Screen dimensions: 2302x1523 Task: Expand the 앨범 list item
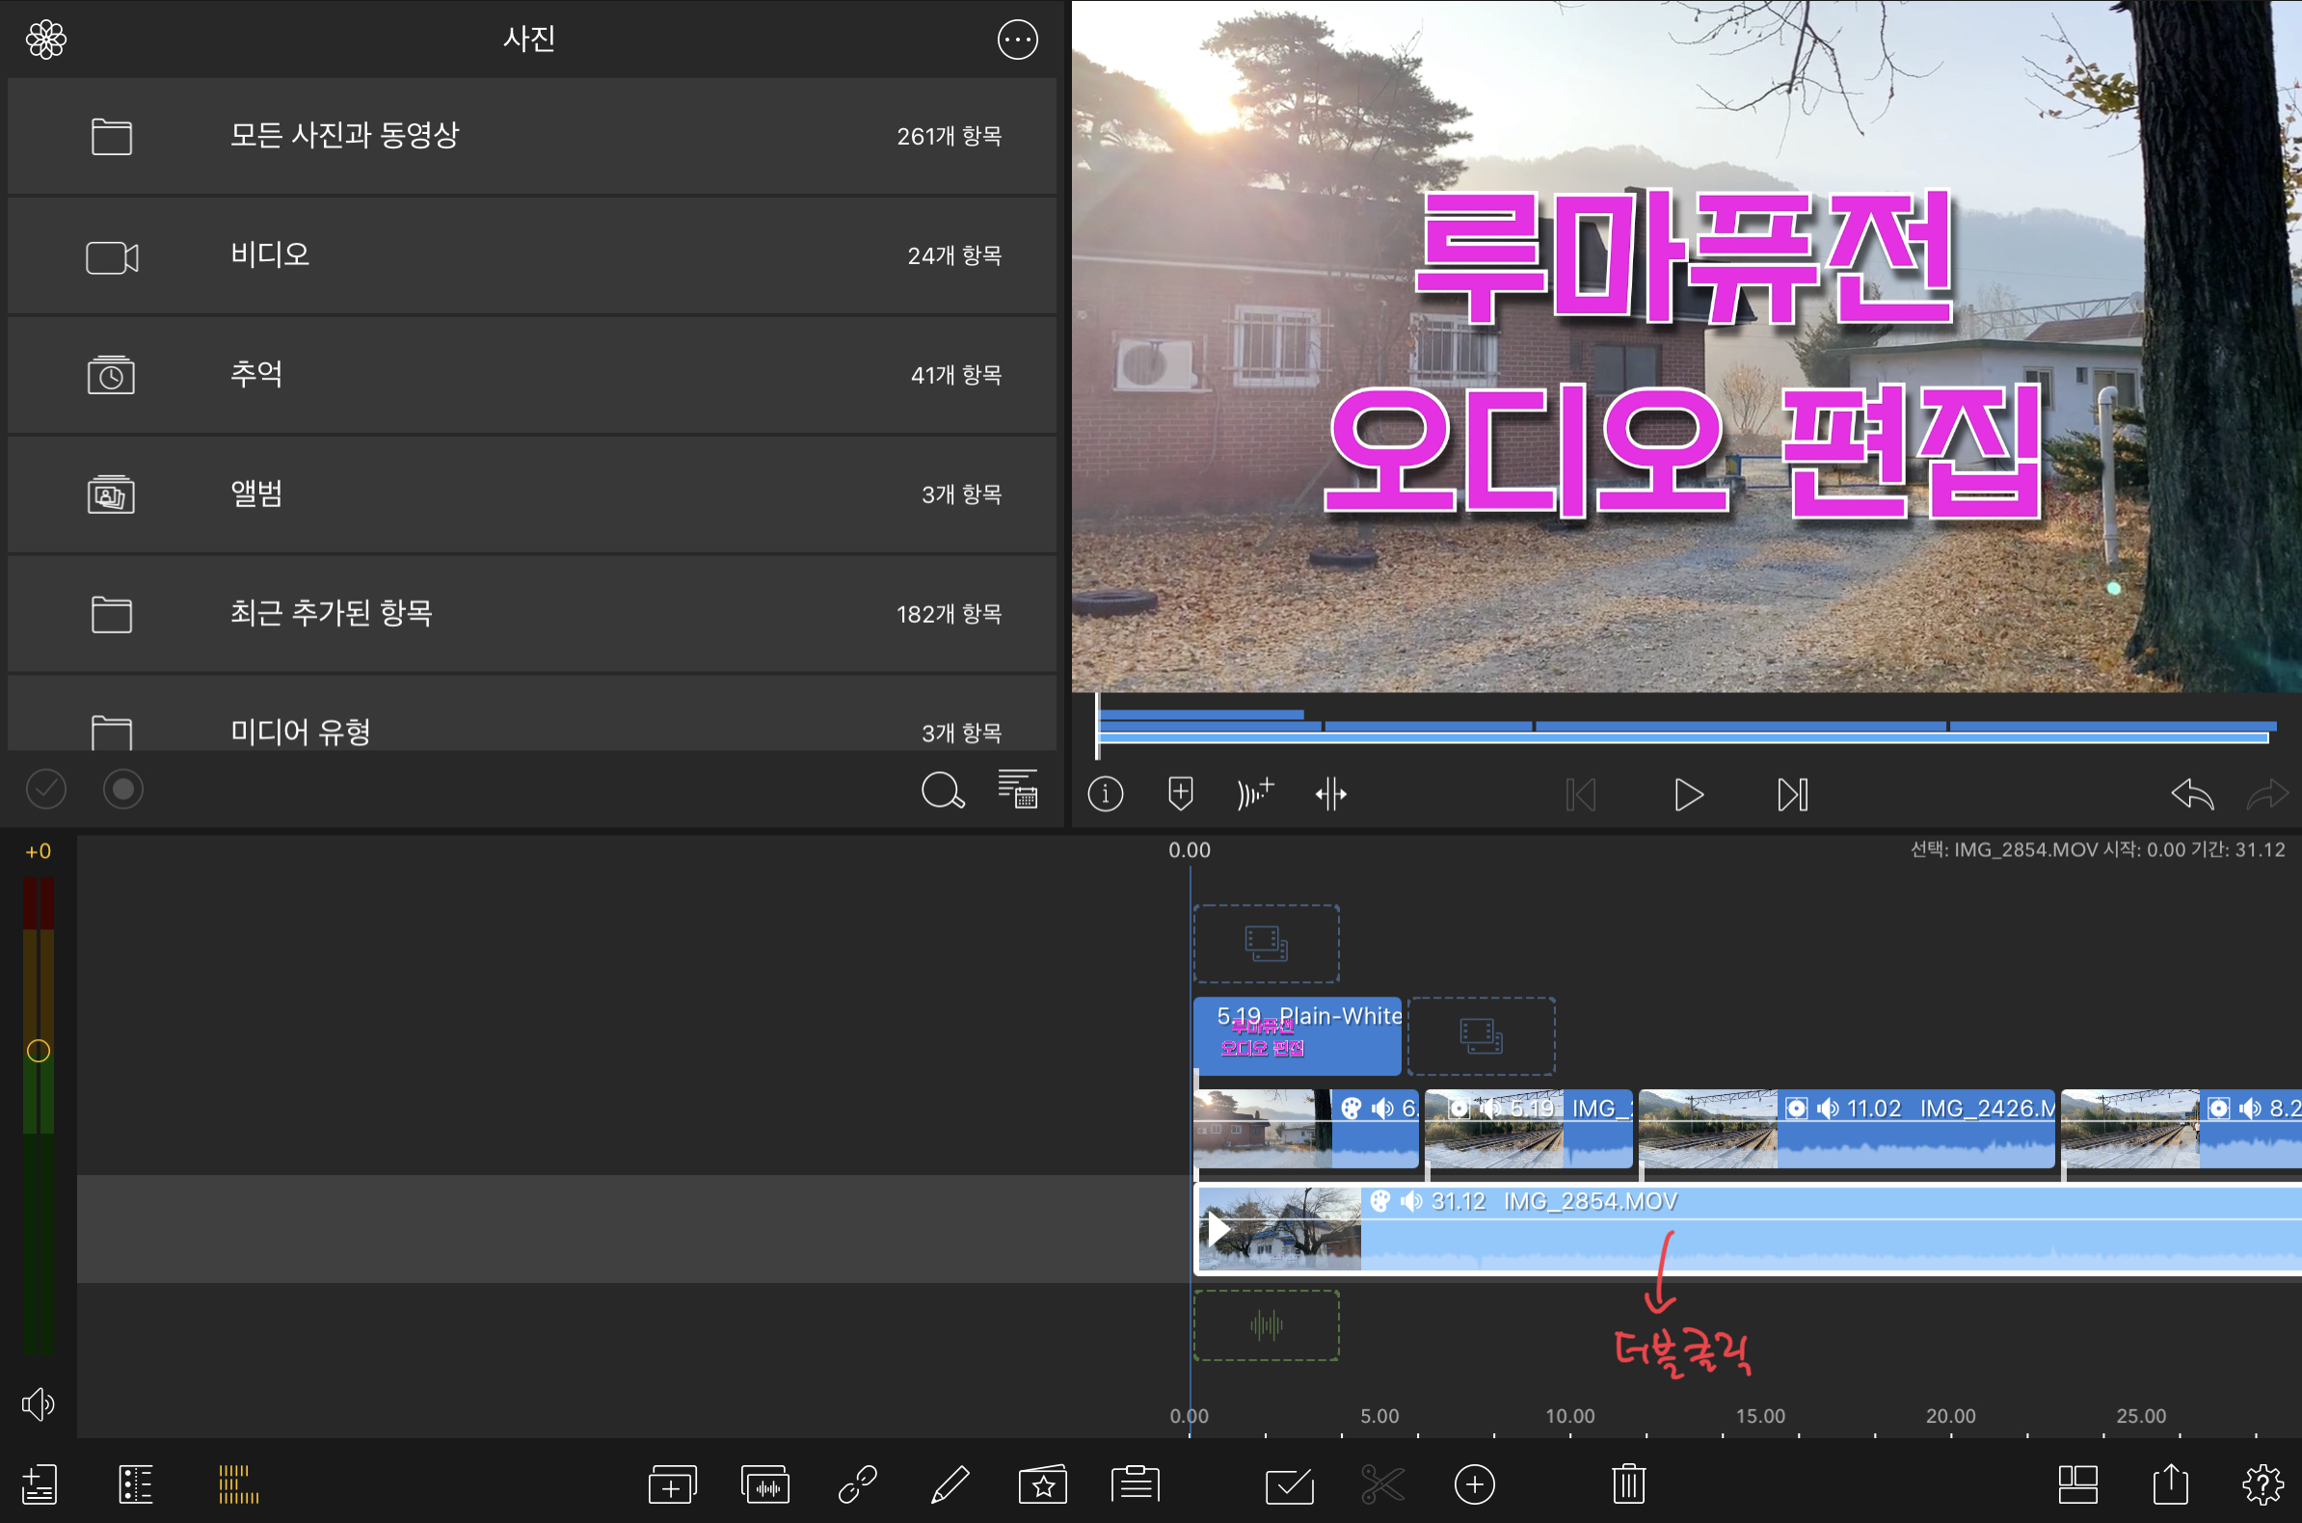(x=531, y=494)
